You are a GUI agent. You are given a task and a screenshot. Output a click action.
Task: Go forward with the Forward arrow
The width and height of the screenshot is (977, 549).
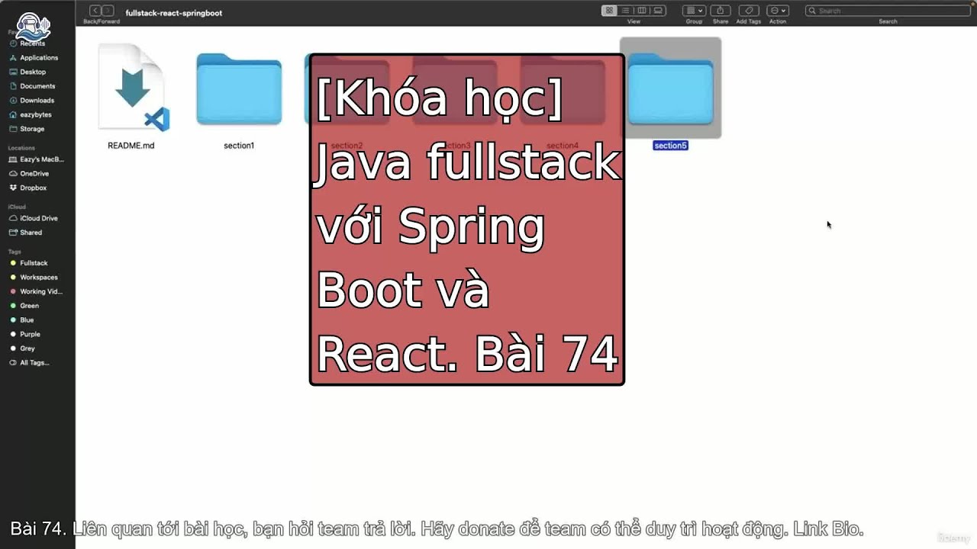click(108, 11)
